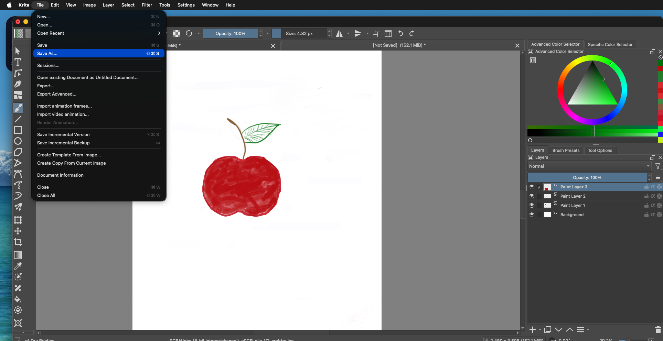This screenshot has height=341, width=663.
Task: Open the Apple menu
Action: click(x=9, y=5)
